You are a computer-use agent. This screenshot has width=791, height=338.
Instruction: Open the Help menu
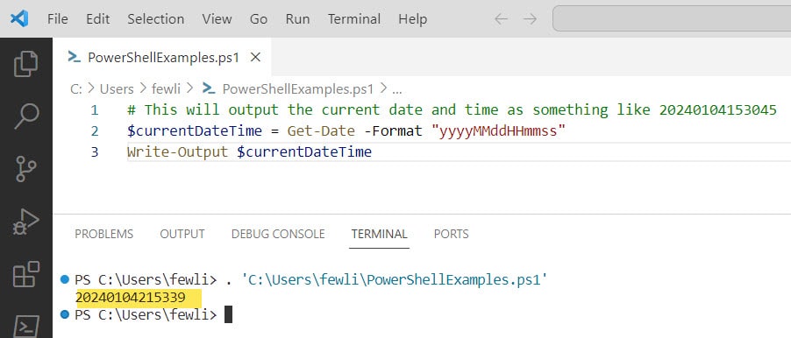click(413, 19)
